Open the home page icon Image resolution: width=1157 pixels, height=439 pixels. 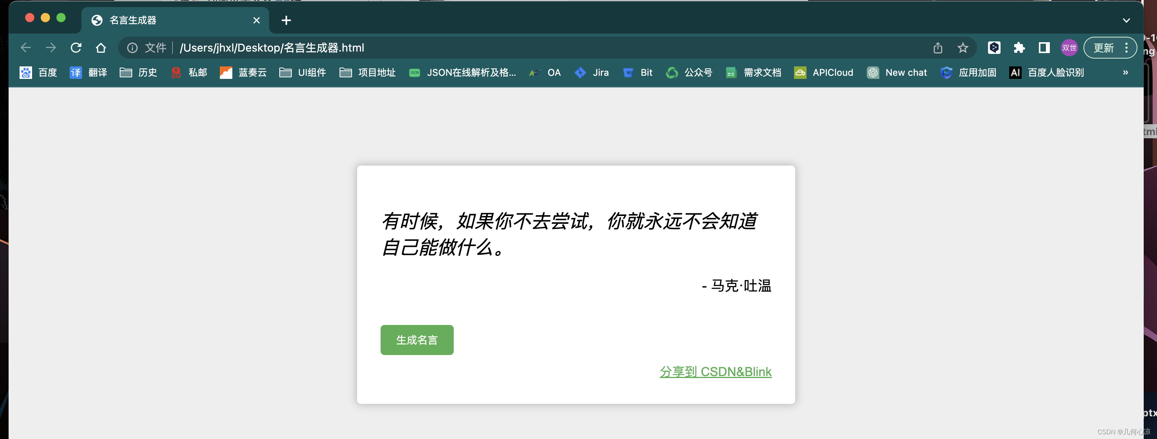pyautogui.click(x=101, y=48)
